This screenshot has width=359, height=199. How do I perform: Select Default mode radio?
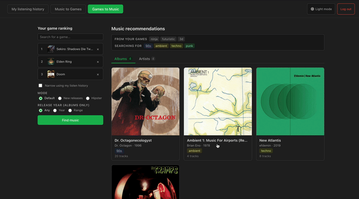click(40, 98)
